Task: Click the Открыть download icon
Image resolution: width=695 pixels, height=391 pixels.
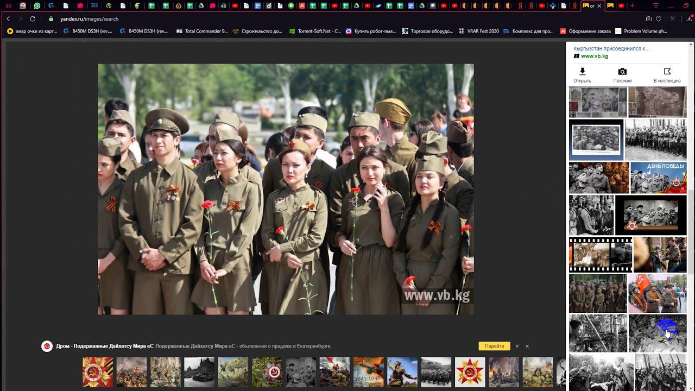Action: click(582, 71)
